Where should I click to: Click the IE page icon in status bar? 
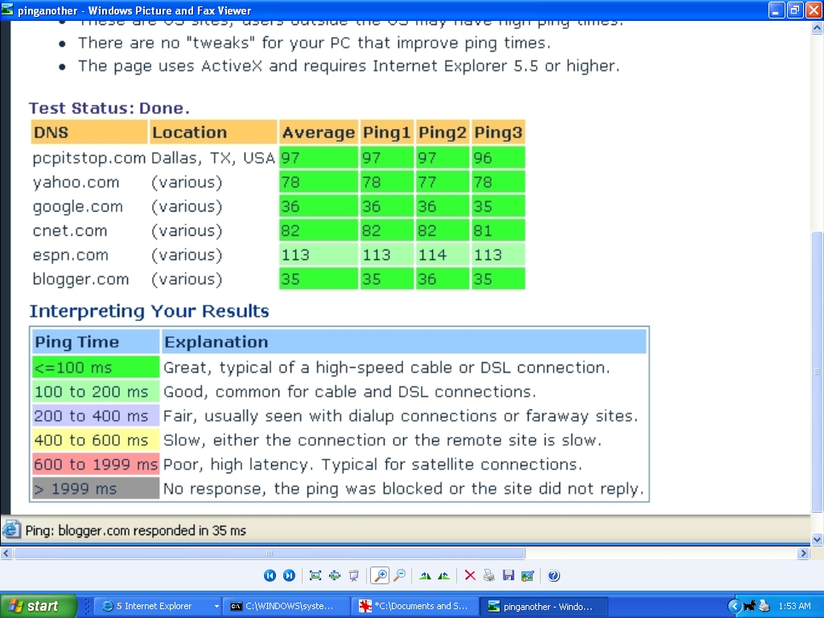[x=11, y=529]
